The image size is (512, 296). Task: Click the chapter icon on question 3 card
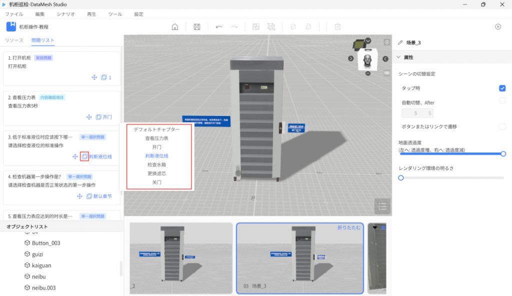(84, 156)
